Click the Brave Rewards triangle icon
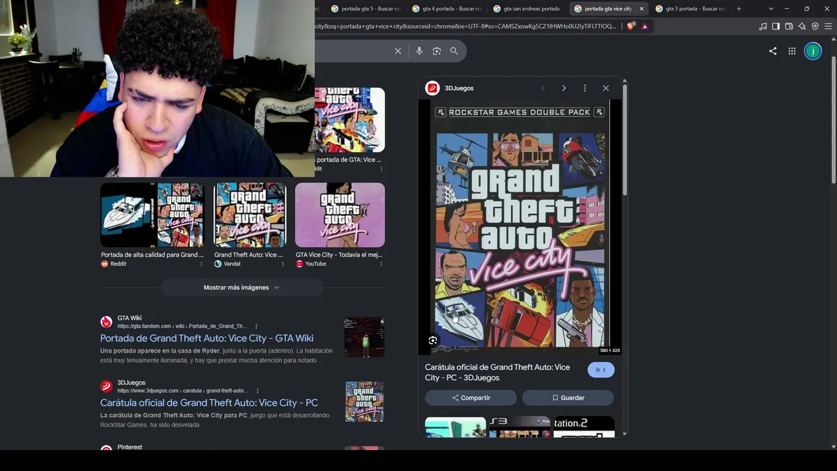 [645, 26]
